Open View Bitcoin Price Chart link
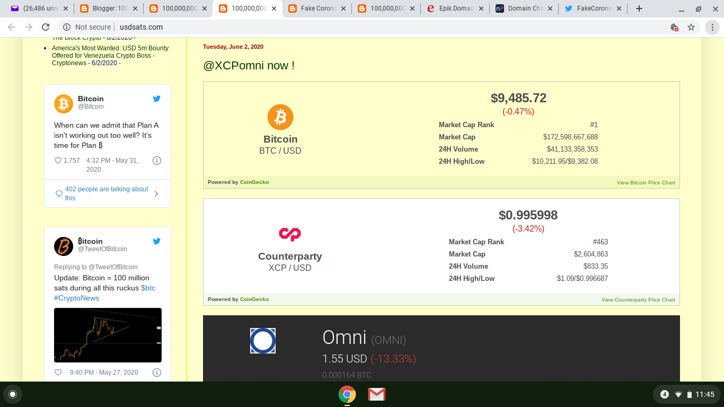The height and width of the screenshot is (407, 724). [x=646, y=182]
